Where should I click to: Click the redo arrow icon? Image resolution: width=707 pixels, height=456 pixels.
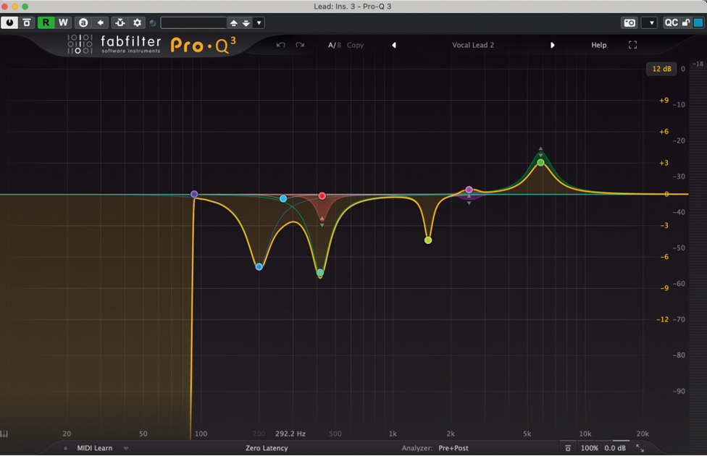300,45
